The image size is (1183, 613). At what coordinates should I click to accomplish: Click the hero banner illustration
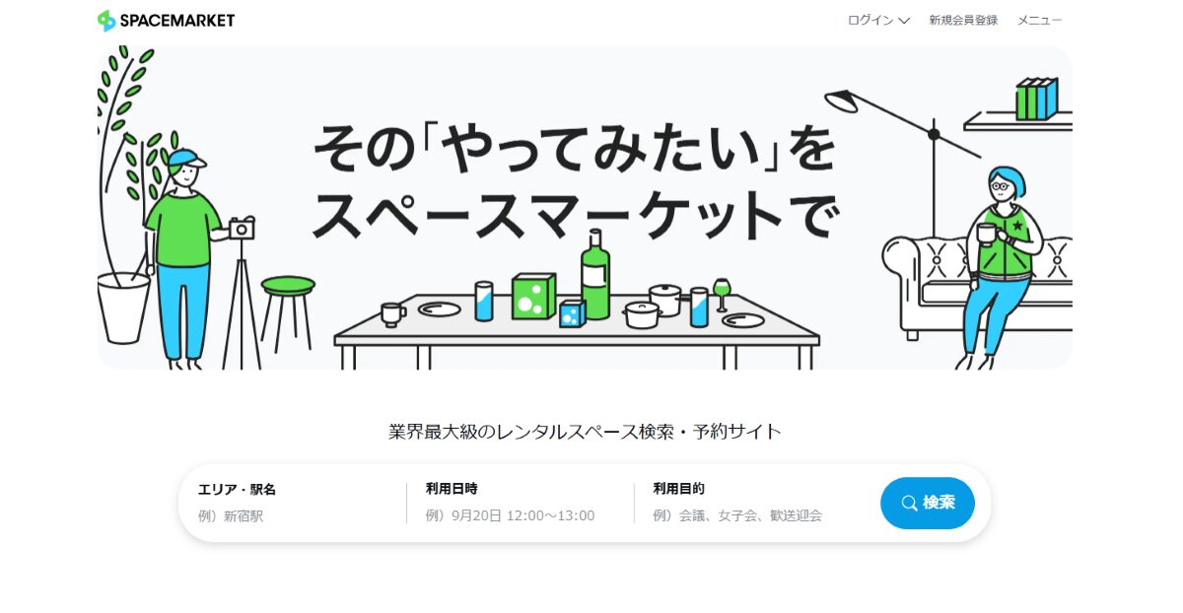coord(585,208)
